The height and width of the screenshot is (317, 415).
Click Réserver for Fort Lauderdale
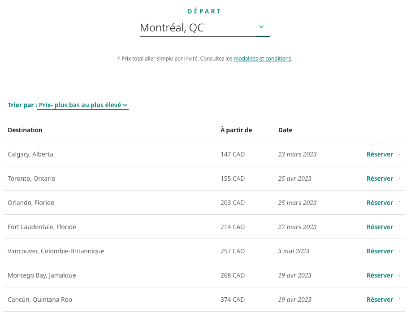pos(380,227)
